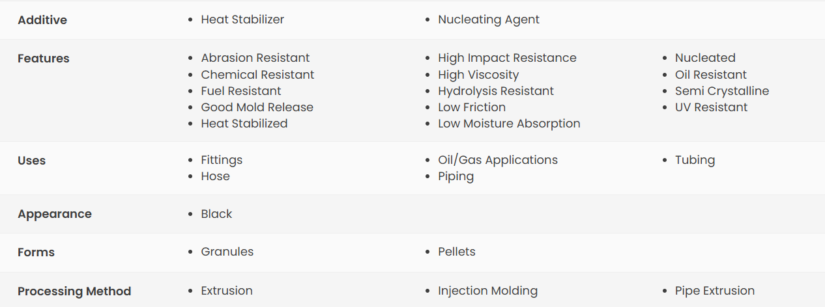This screenshot has height=307, width=825.
Task: Click the Low Moisture Absorption feature
Action: tap(509, 124)
